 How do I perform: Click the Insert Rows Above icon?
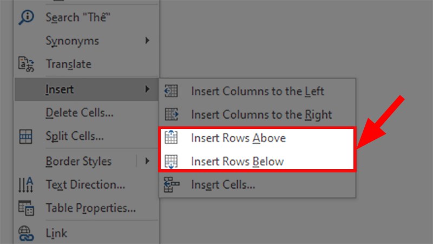pyautogui.click(x=172, y=138)
